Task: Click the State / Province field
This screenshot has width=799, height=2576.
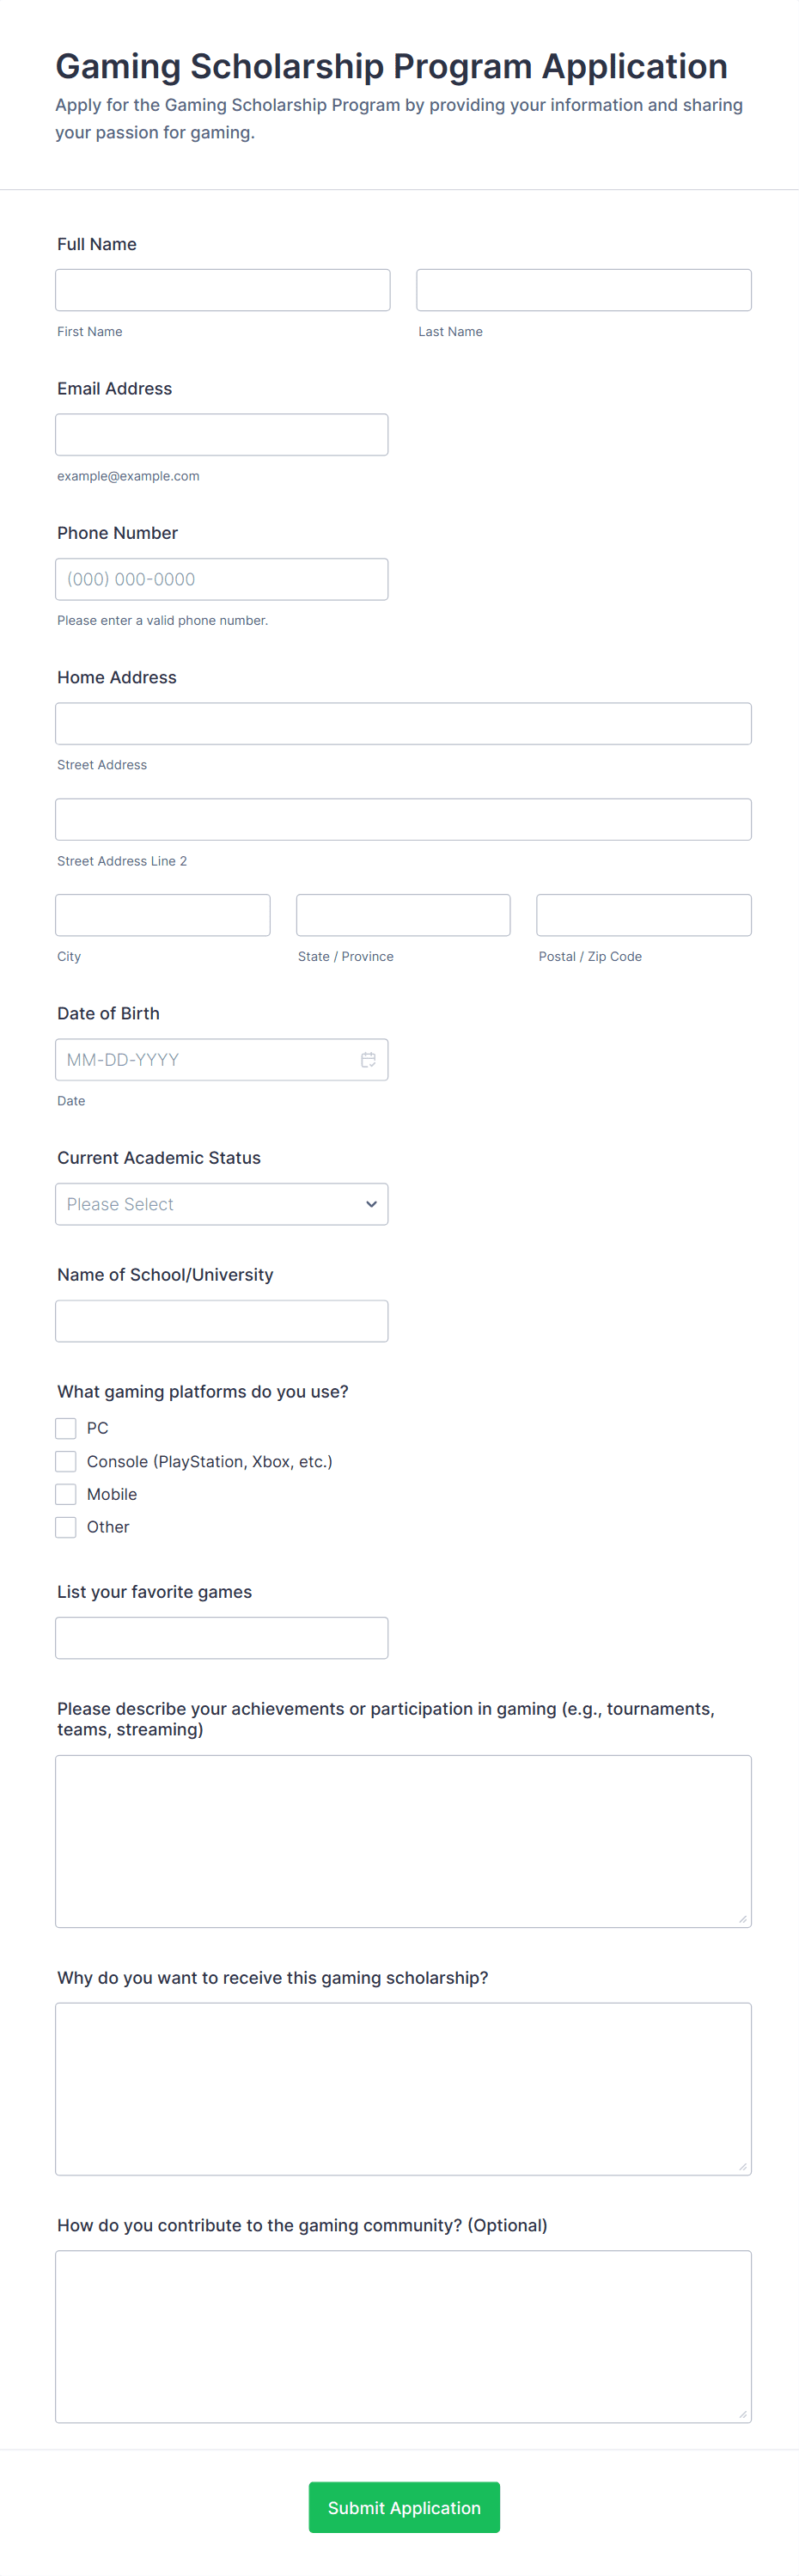Action: point(403,915)
